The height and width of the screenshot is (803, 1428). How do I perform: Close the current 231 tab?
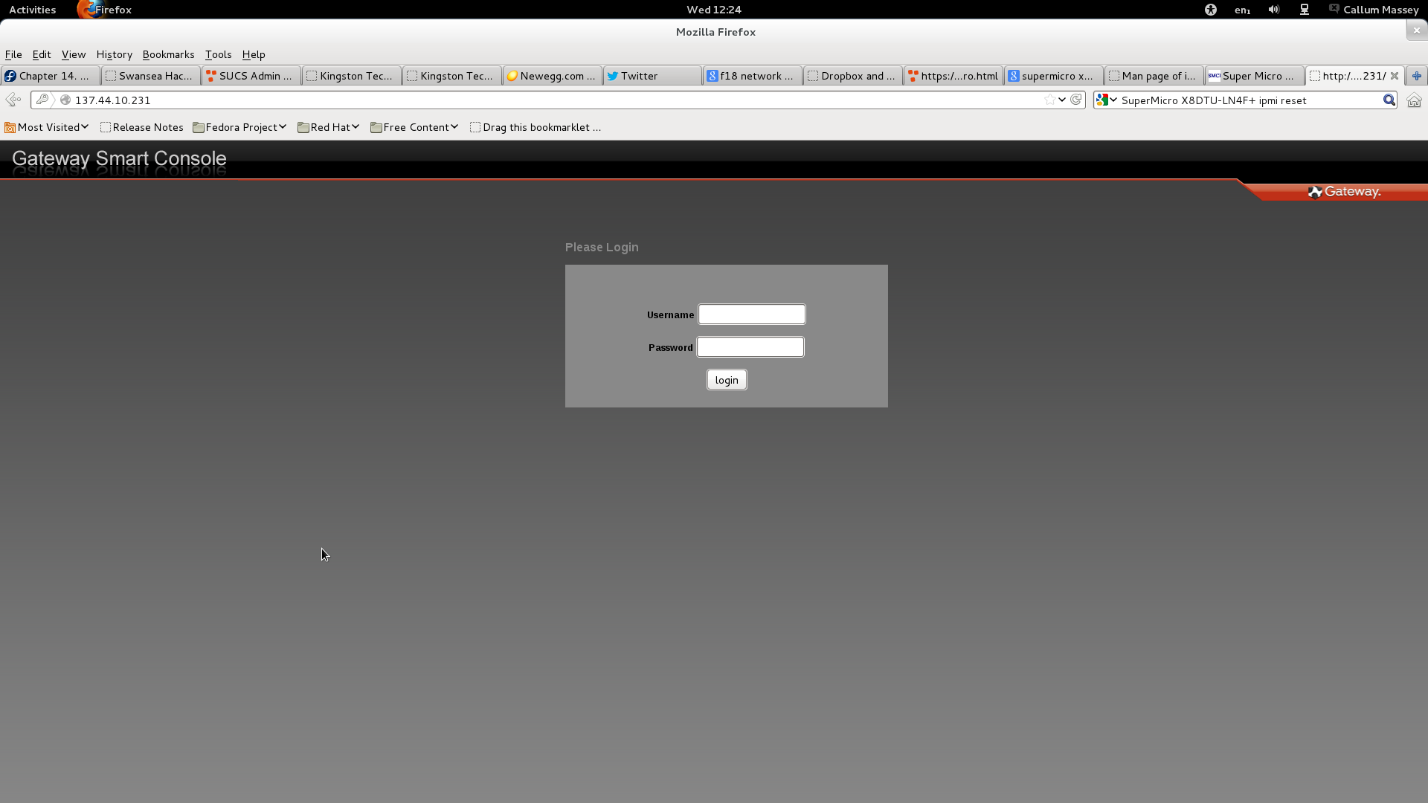(1395, 76)
